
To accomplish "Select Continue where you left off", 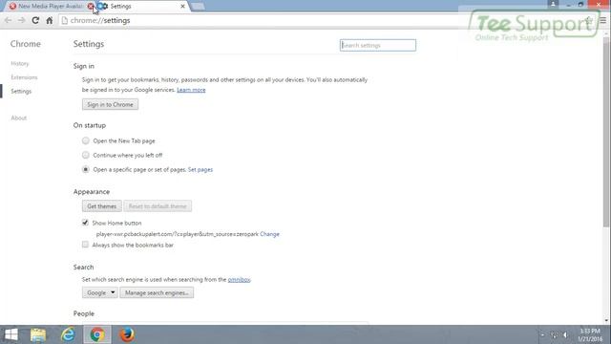I will pyautogui.click(x=85, y=155).
